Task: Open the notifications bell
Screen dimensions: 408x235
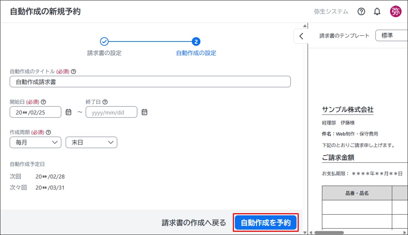Action: (377, 11)
